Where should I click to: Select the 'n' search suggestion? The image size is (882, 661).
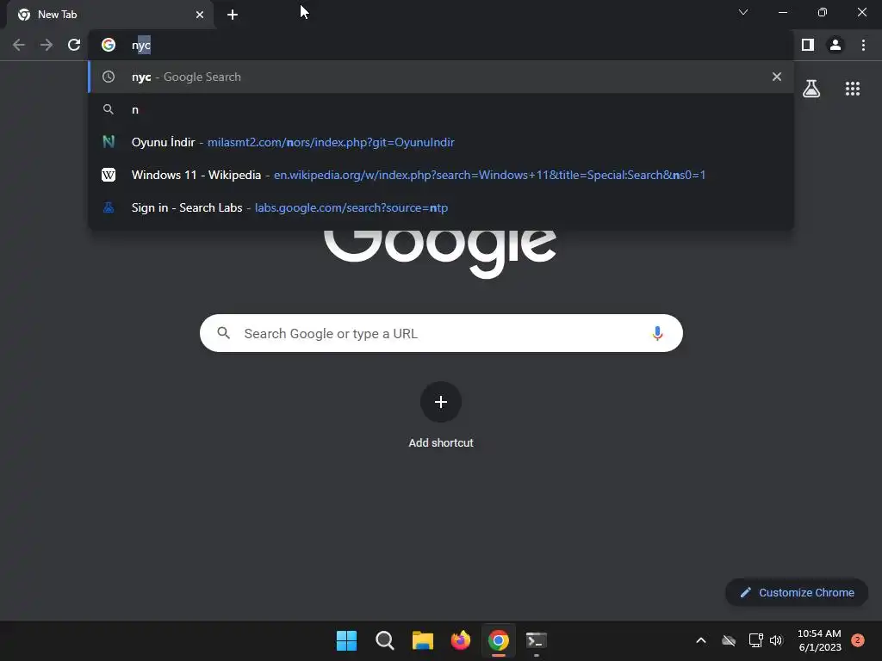pos(440,109)
